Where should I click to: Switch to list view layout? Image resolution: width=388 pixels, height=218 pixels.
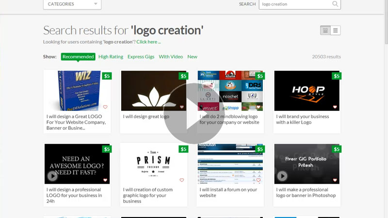pos(336,31)
